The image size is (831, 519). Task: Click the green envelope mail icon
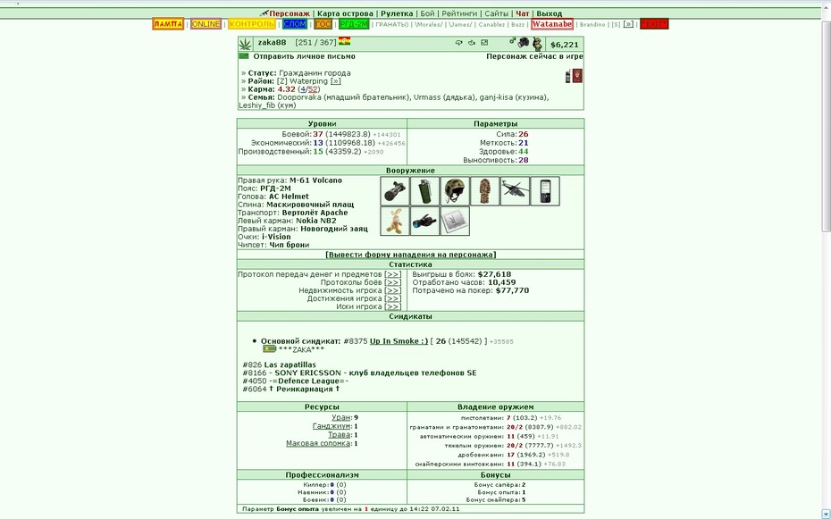pyautogui.click(x=243, y=55)
